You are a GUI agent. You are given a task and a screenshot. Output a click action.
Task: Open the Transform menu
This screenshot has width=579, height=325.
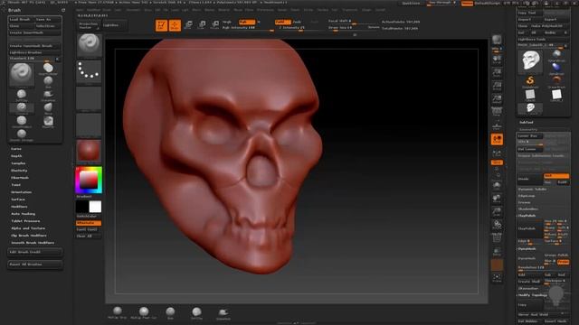click(350, 10)
